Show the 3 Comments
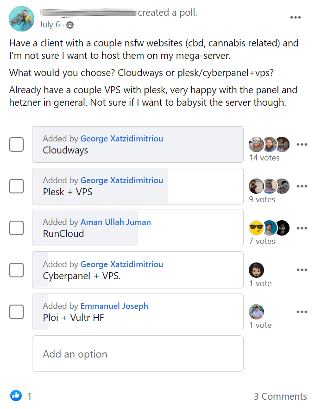This screenshot has height=409, width=315. 280,396
